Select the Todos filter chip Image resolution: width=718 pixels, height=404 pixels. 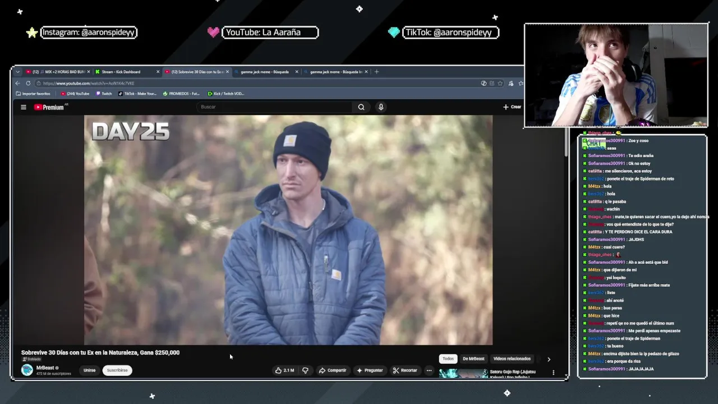[448, 359]
